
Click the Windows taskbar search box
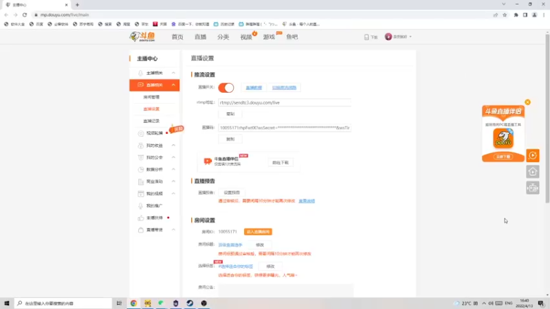[63, 303]
